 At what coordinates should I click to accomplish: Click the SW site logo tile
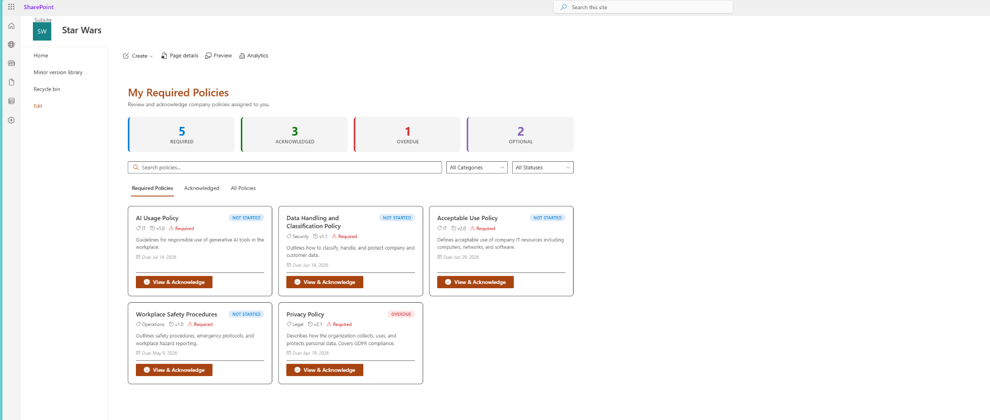tap(42, 31)
